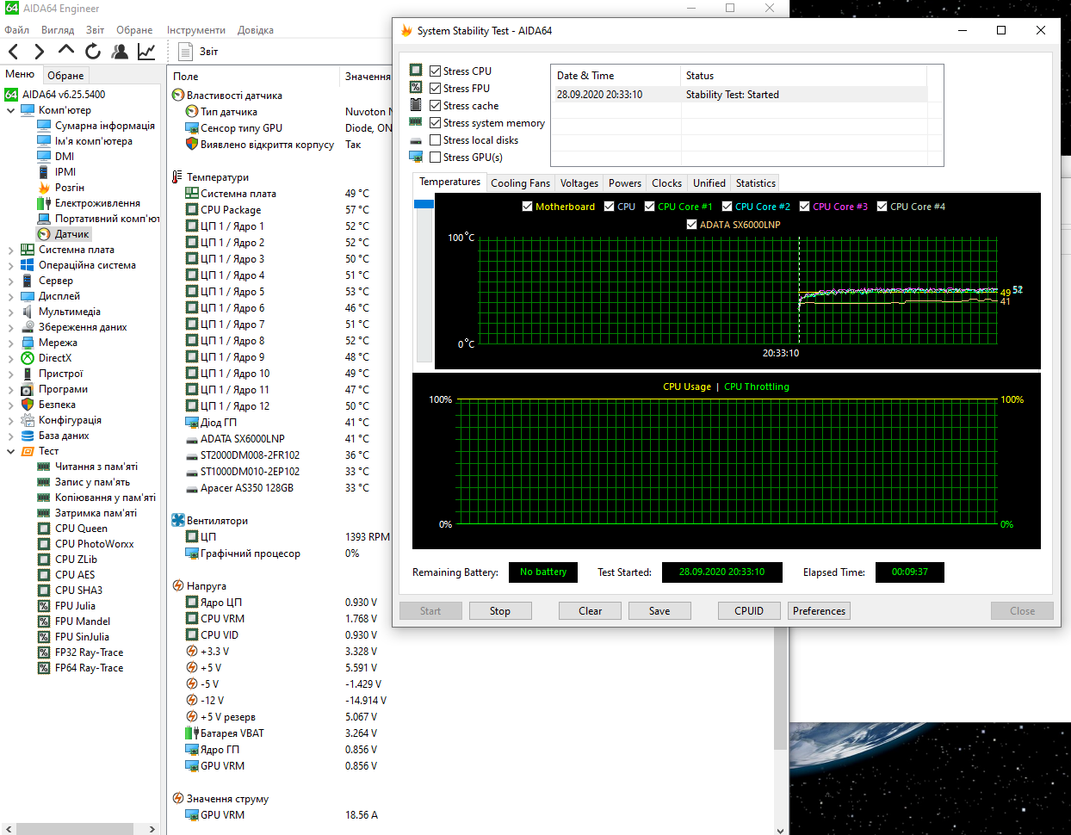Enable Stress GPU(s) checkbox

point(436,158)
